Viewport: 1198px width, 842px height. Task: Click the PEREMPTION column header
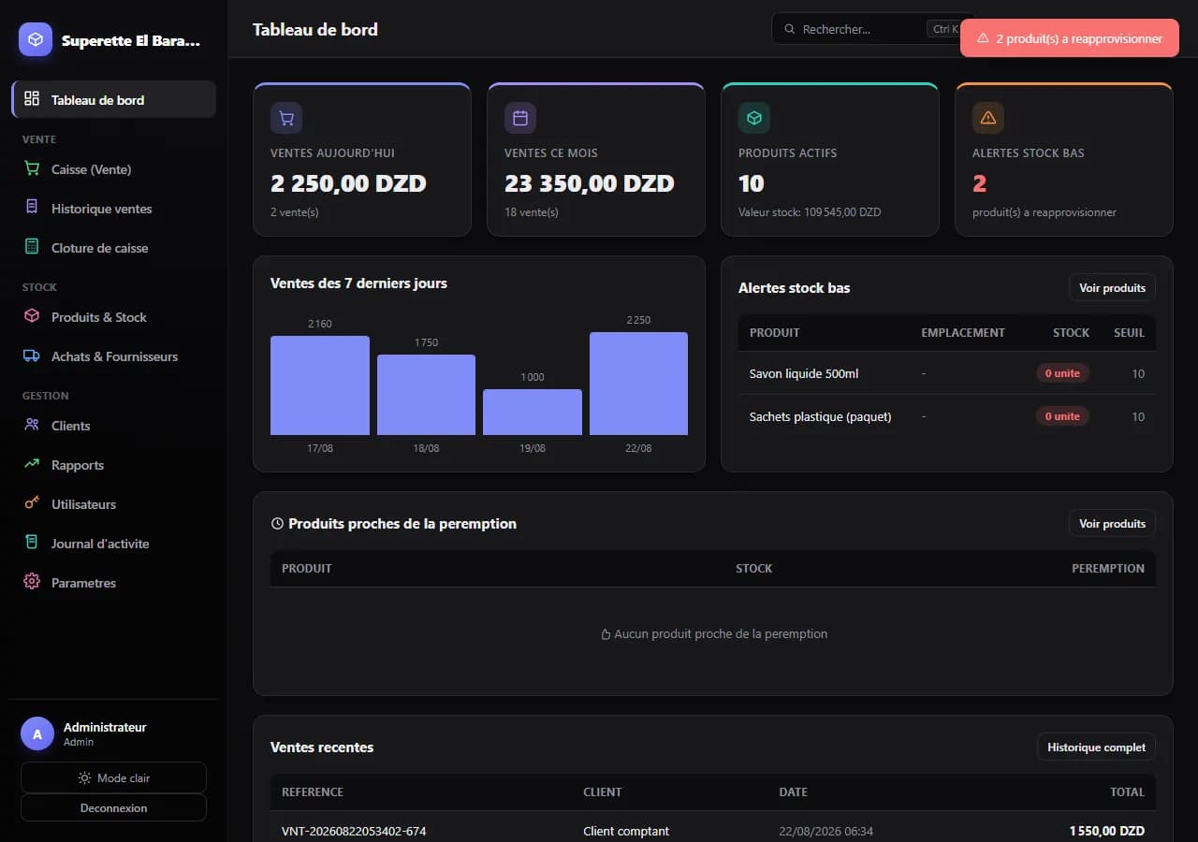[x=1108, y=568]
